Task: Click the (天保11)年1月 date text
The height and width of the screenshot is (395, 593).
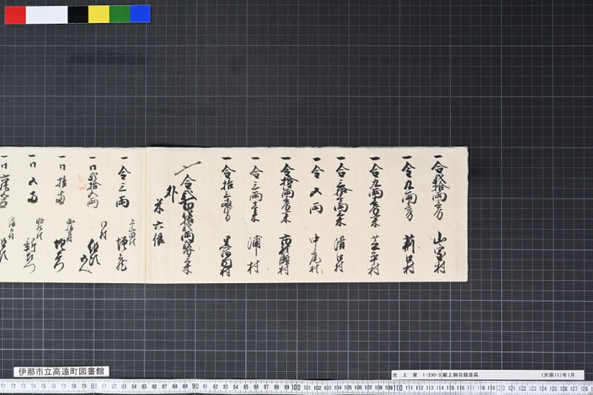Action: (558, 375)
